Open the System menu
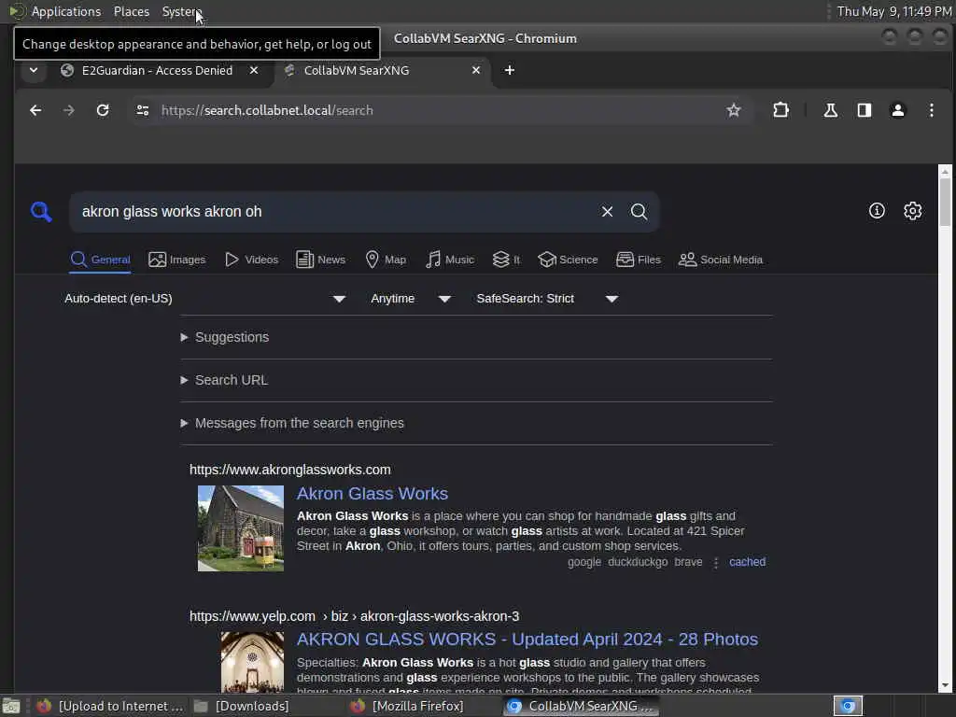Screen dimensions: 956x717 pyautogui.click(x=182, y=11)
